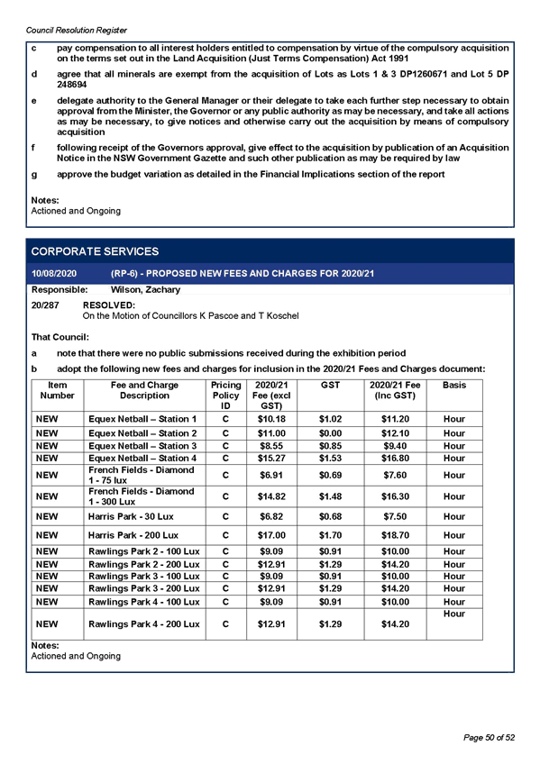540x764 pixels.
Task: Select the Item Number column header
Action: [x=57, y=390]
